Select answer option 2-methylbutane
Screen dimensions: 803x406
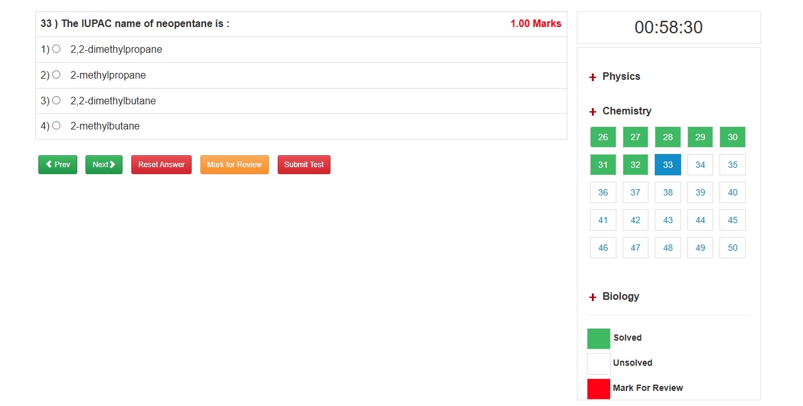tap(56, 125)
